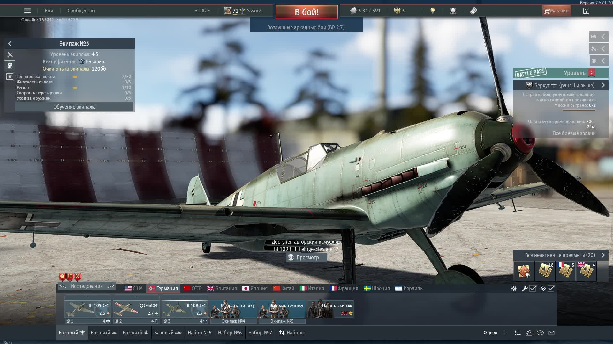
Task: Click the light bulb hints icon
Action: tap(433, 11)
